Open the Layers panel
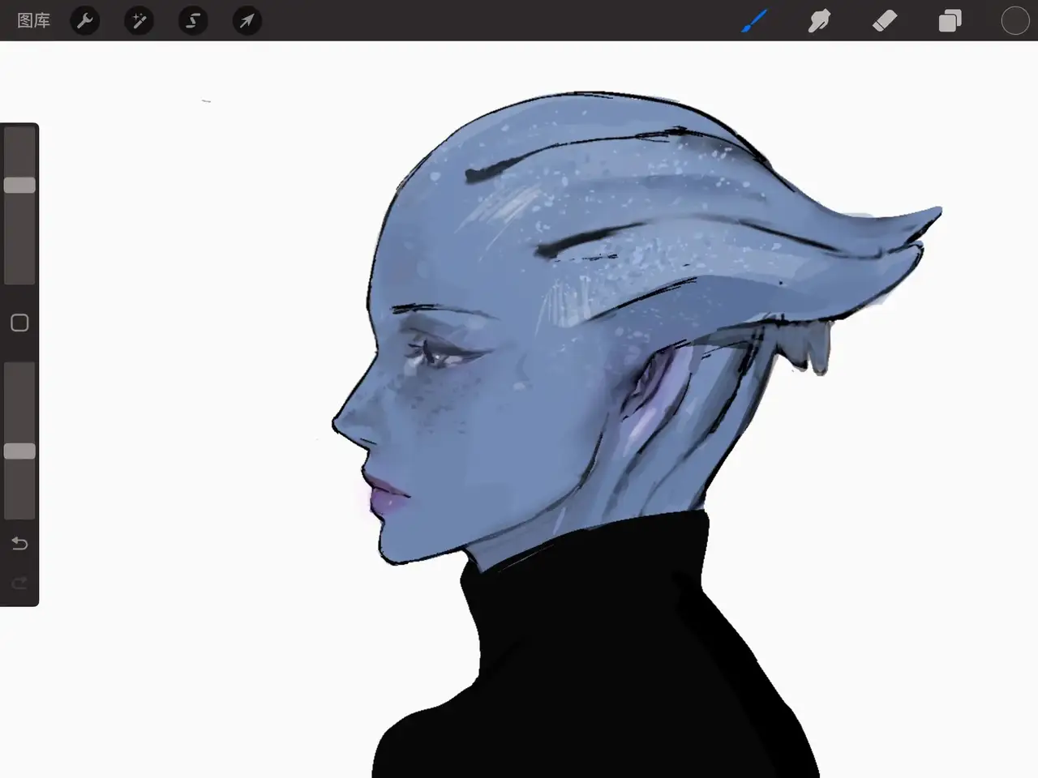Image resolution: width=1038 pixels, height=778 pixels. click(x=950, y=20)
